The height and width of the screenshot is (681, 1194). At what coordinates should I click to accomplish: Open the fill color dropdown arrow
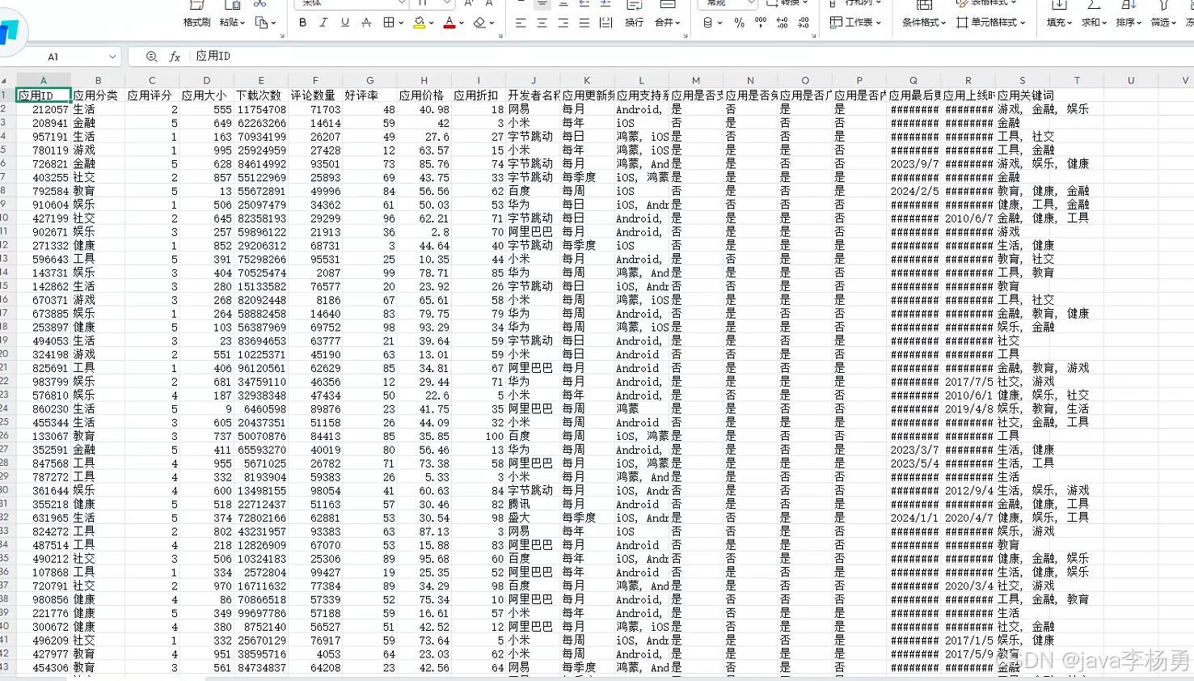click(x=432, y=23)
